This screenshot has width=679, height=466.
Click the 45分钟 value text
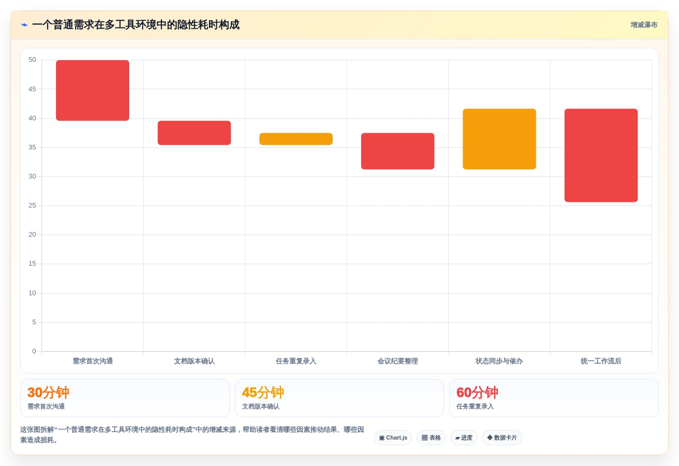(x=263, y=392)
